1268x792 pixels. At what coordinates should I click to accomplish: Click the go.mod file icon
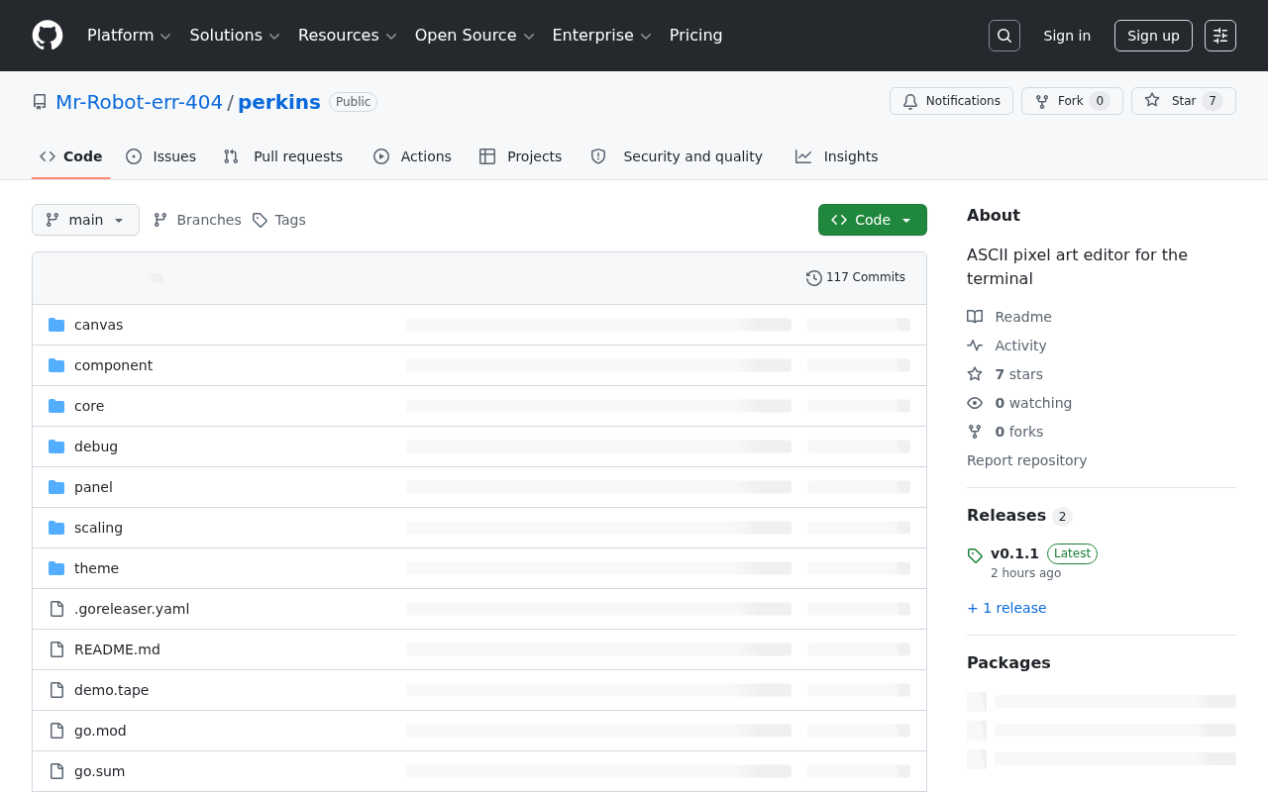point(56,731)
